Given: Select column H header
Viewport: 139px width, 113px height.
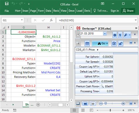Looking at the screenshot, I should click(48, 28).
